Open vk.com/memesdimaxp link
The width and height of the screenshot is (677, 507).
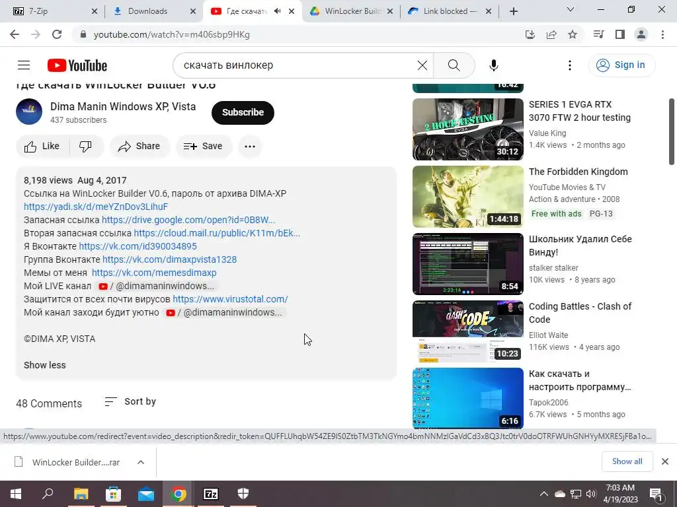[x=154, y=273]
